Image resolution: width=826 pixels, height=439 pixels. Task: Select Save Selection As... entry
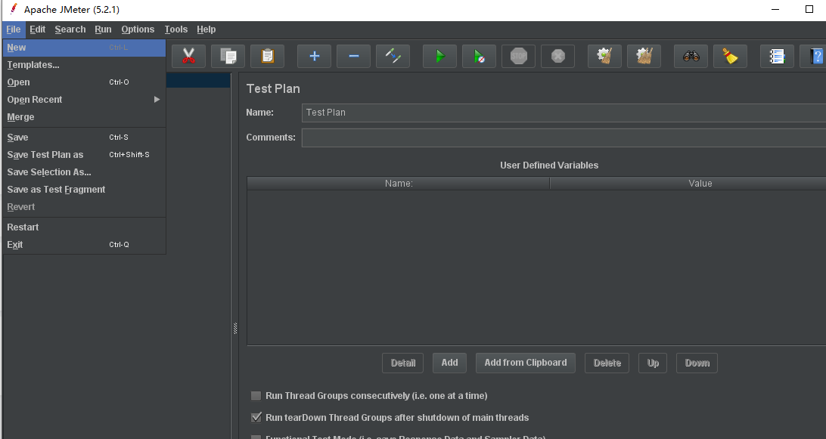pos(84,172)
